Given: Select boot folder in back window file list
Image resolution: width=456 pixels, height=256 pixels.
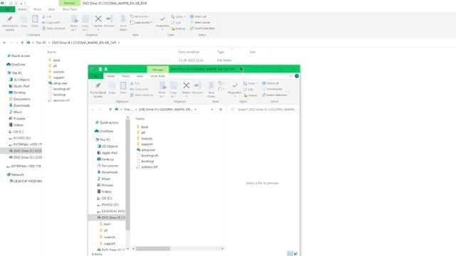Looking at the screenshot, I should [x=54, y=60].
